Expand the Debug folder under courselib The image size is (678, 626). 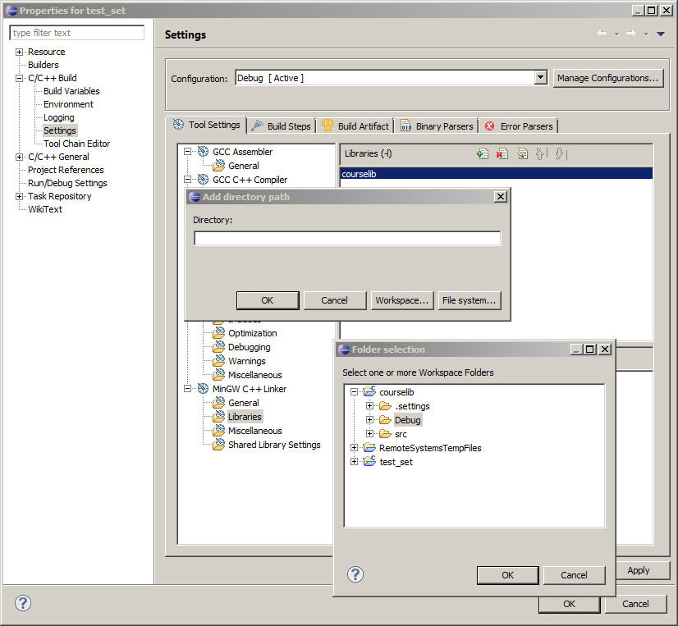click(369, 420)
